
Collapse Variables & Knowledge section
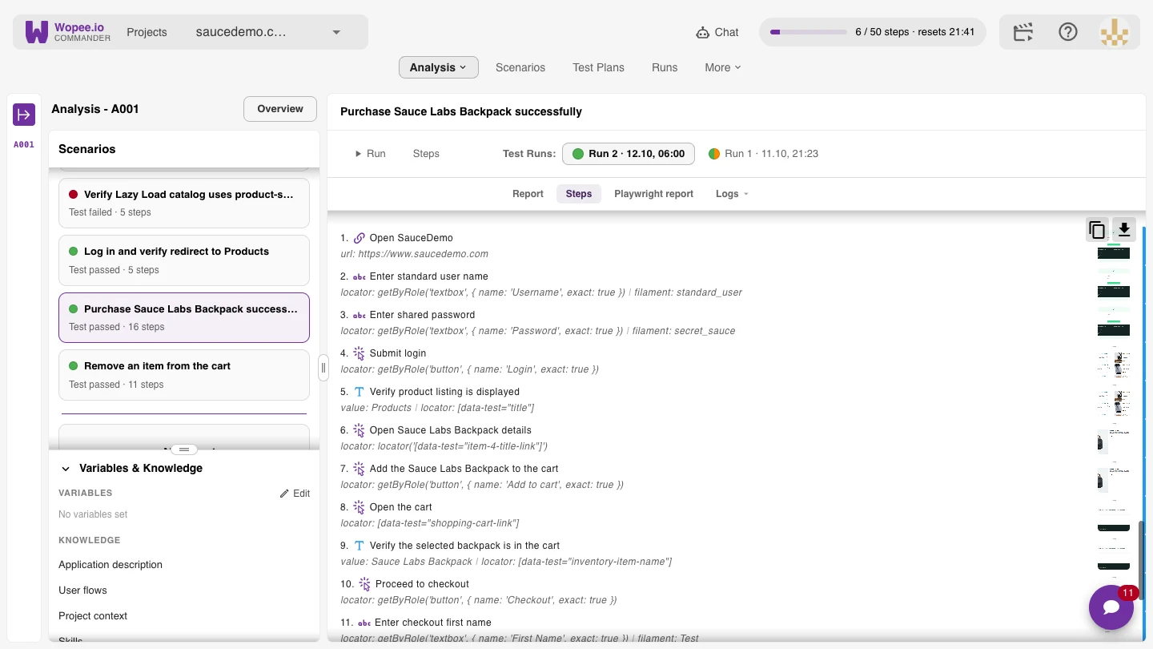64,469
